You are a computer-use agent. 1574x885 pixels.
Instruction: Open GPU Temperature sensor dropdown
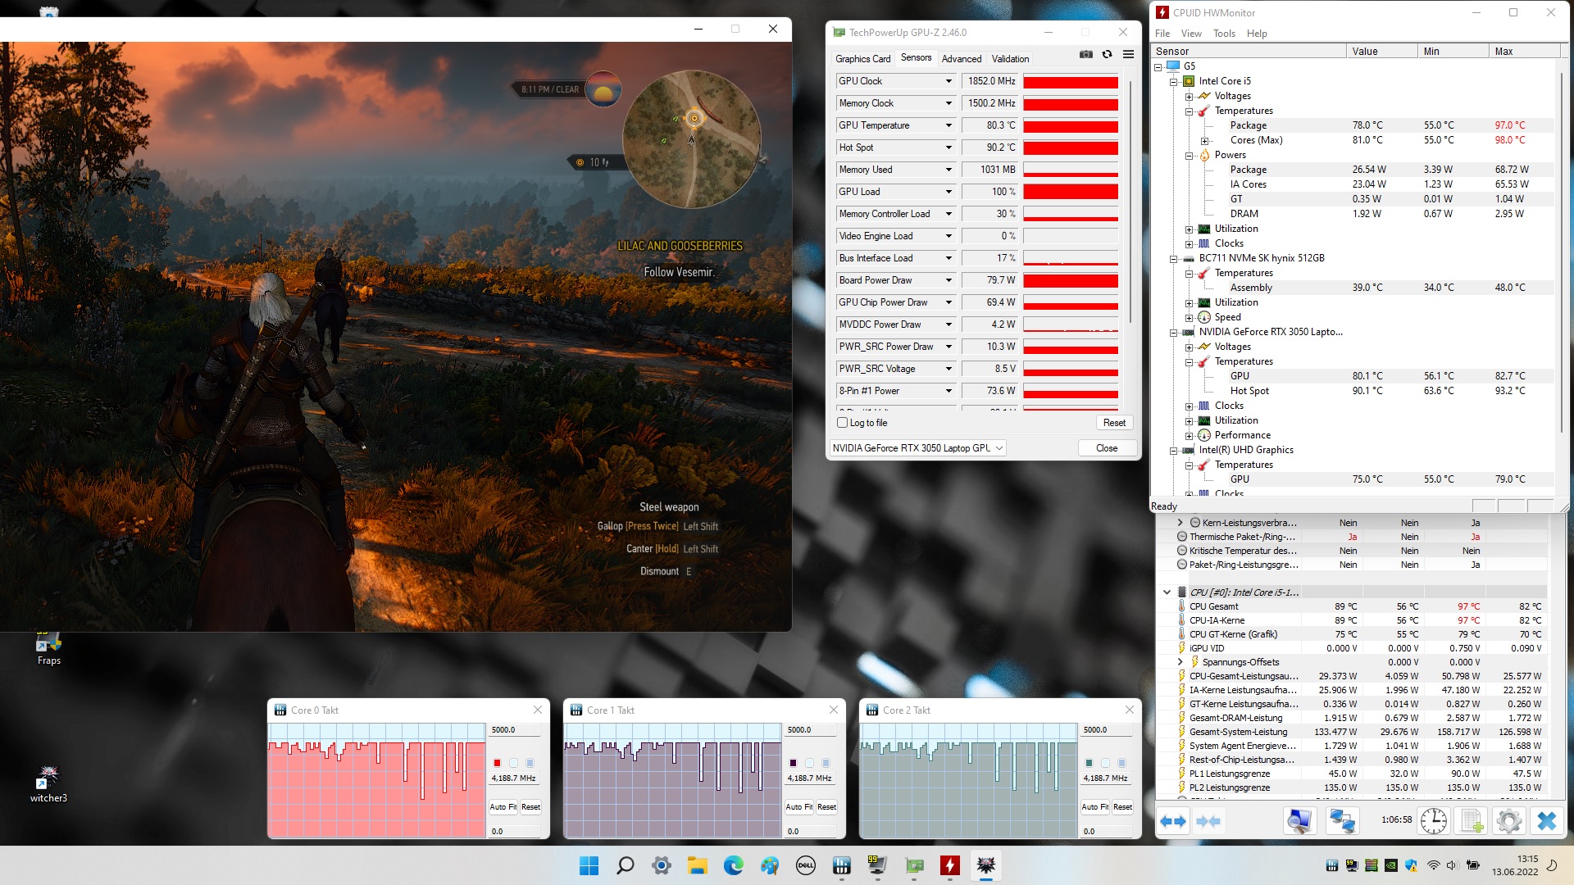click(948, 125)
